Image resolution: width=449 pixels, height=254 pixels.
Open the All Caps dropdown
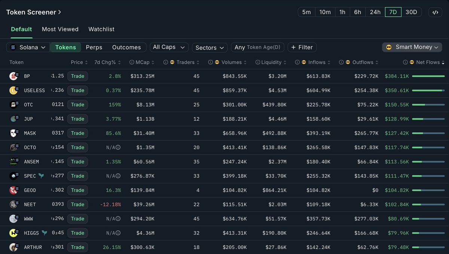tap(169, 47)
